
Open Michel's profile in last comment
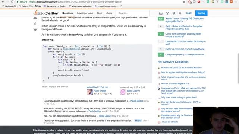(x=138, y=121)
